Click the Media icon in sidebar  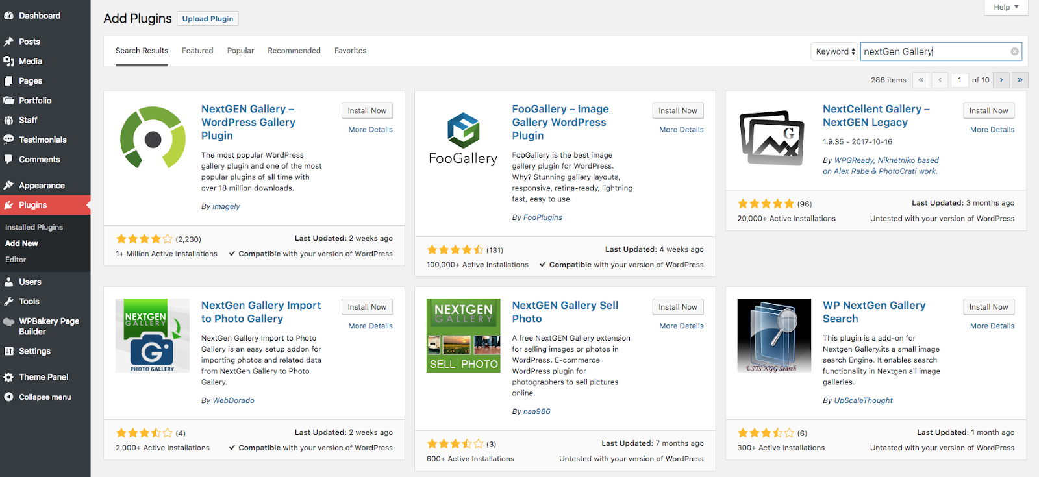click(x=8, y=61)
